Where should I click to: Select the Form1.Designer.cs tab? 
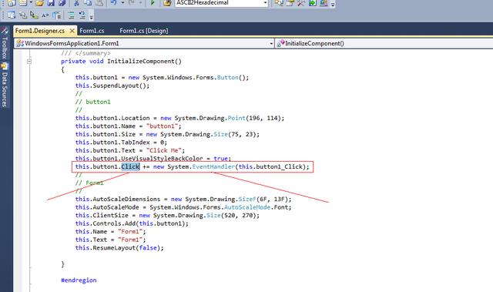pyautogui.click(x=40, y=31)
